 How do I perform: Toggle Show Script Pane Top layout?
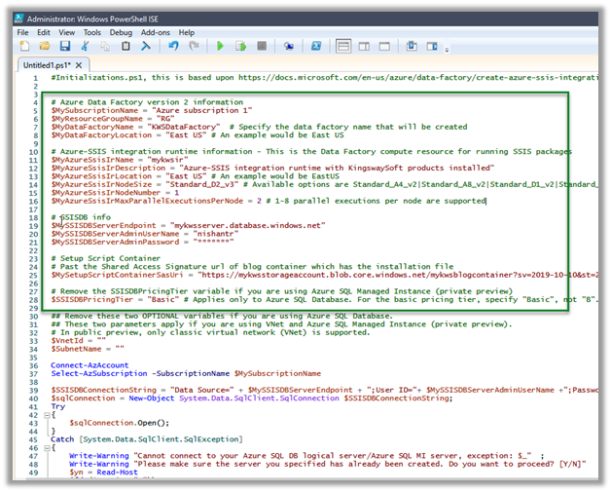[343, 46]
